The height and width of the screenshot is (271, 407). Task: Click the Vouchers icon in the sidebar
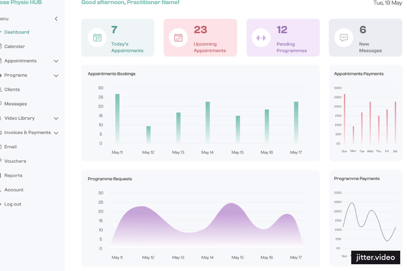(2, 161)
